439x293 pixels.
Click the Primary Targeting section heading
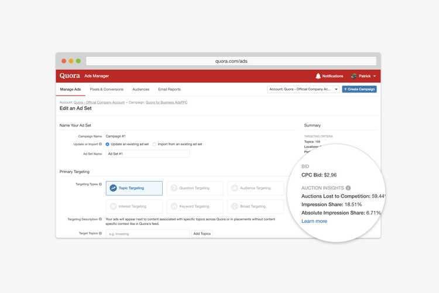coord(74,172)
